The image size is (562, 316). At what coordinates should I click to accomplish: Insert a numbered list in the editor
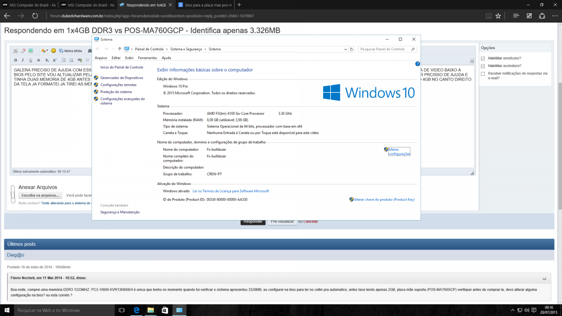71,60
